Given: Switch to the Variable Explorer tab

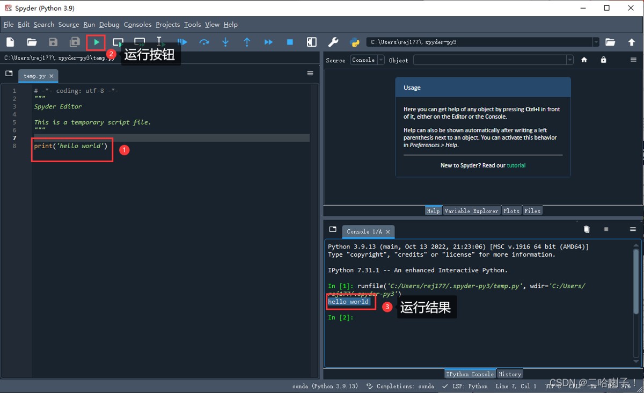Looking at the screenshot, I should [471, 211].
